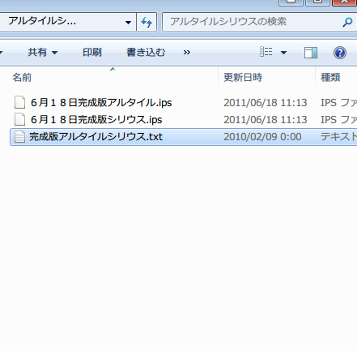Click the text file icon of 完成版アルタイルシリウス.txt

pos(19,136)
